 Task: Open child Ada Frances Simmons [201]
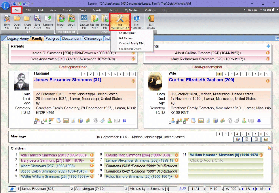click(57, 155)
